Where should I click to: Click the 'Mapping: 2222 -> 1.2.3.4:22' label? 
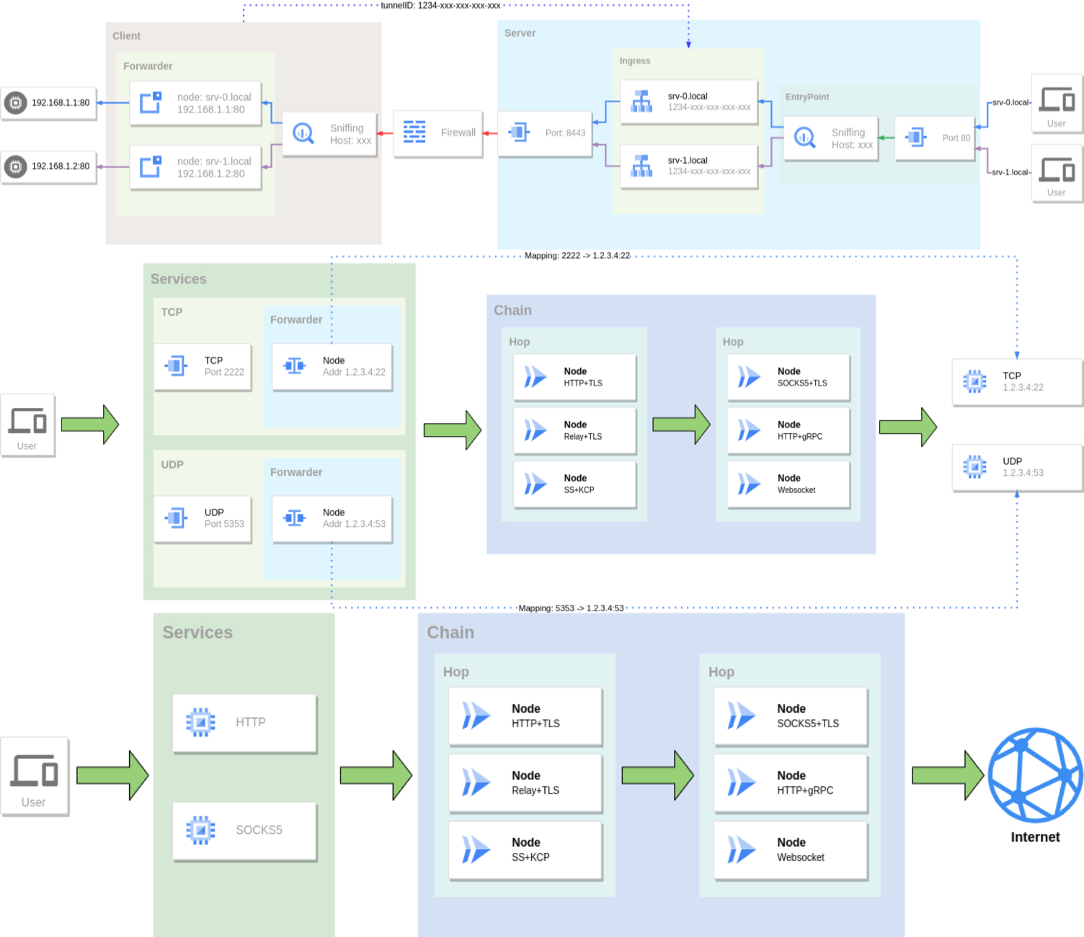pyautogui.click(x=577, y=256)
